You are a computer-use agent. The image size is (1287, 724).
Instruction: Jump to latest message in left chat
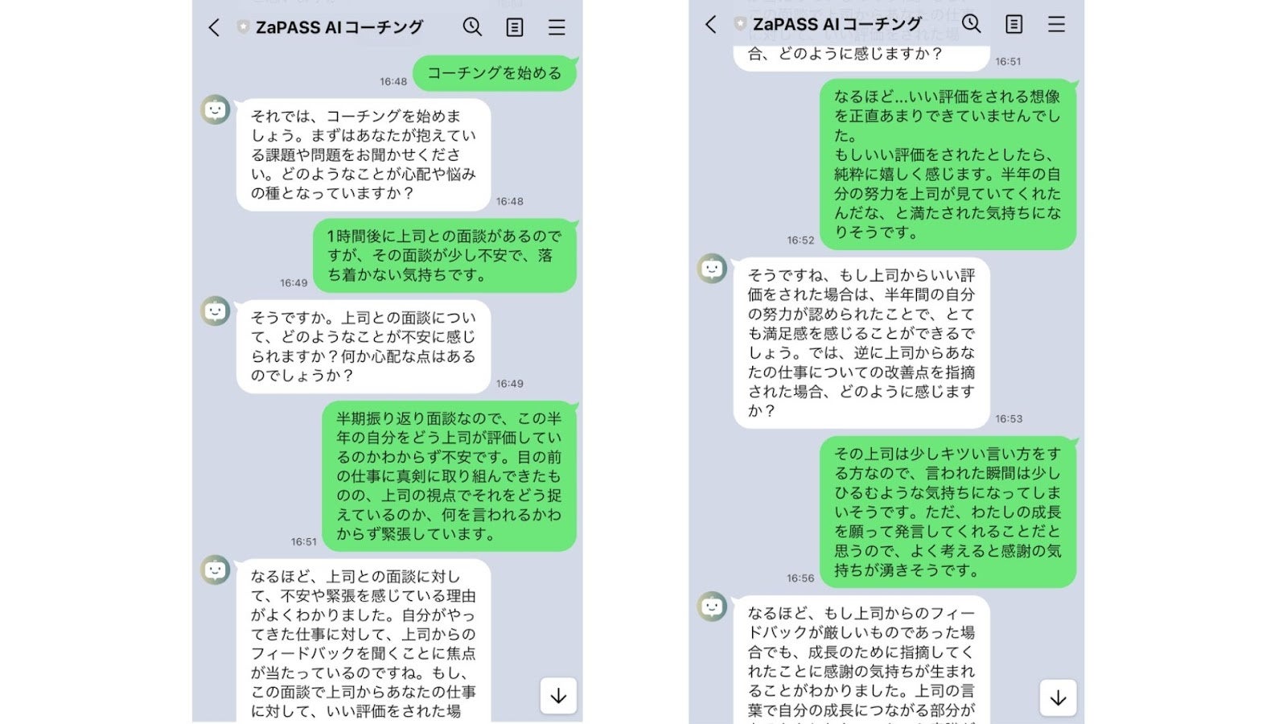point(558,696)
